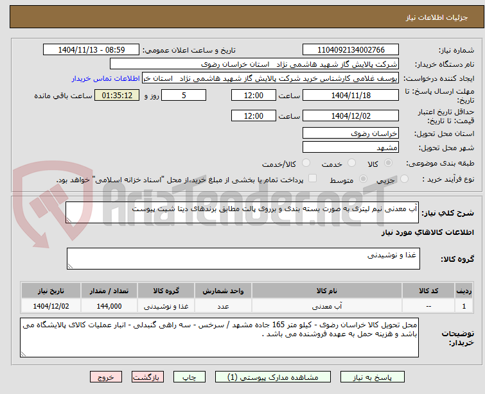Click the نام دستگاه خریدار field
The width and height of the screenshot is (485, 394).
(254, 64)
